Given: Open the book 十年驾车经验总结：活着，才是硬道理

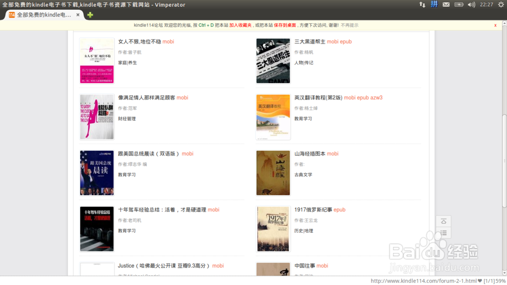Looking at the screenshot, I should (162, 209).
